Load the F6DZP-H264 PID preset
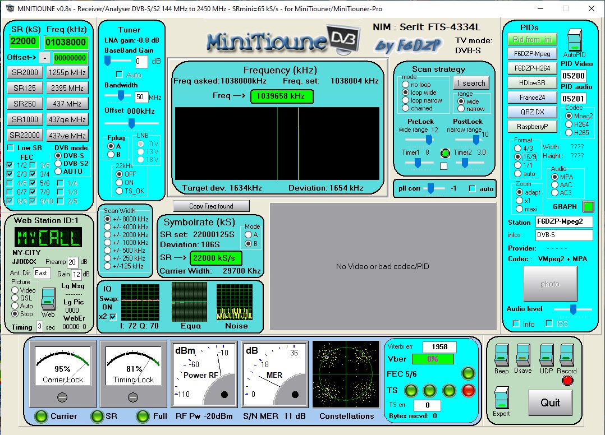605x435 pixels. pos(532,68)
